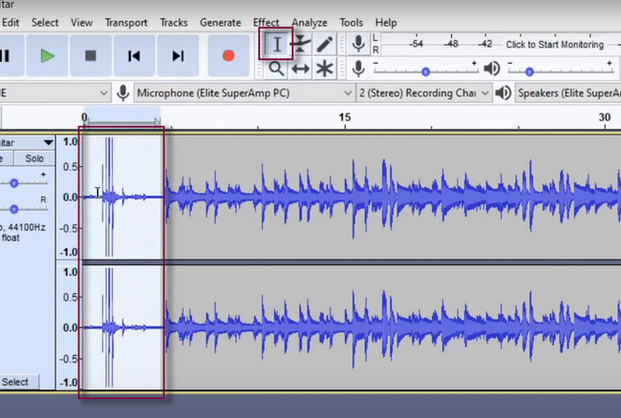Click the 15 second mark on timeline
The image size is (621, 418).
pyautogui.click(x=345, y=117)
